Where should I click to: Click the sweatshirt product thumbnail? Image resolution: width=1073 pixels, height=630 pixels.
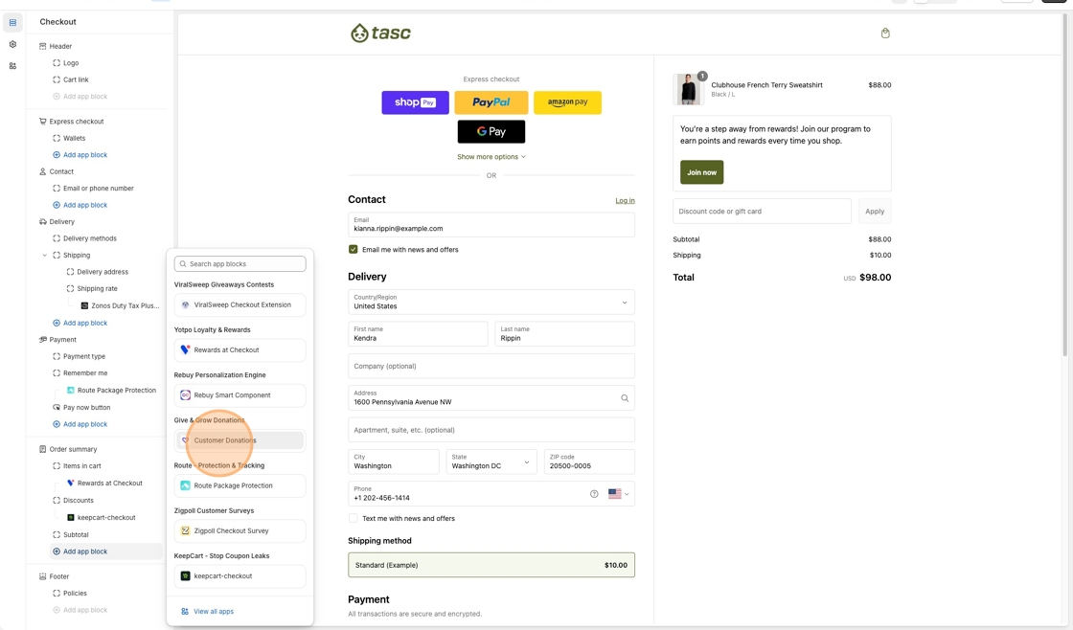tap(688, 89)
